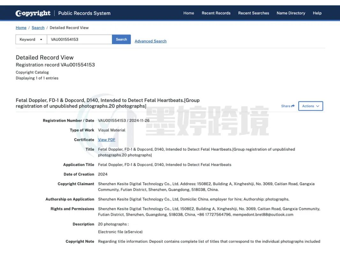Click the 'Copyright Claimant' field label
Screen dimensions: 340x260
76,184
